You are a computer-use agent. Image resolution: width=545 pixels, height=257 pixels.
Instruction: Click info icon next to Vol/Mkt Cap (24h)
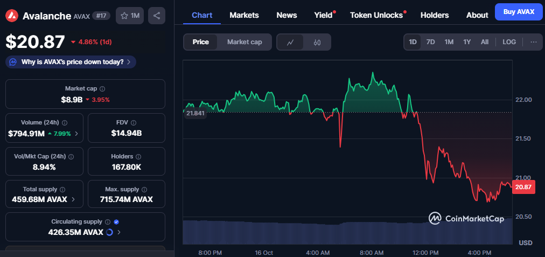pyautogui.click(x=71, y=157)
